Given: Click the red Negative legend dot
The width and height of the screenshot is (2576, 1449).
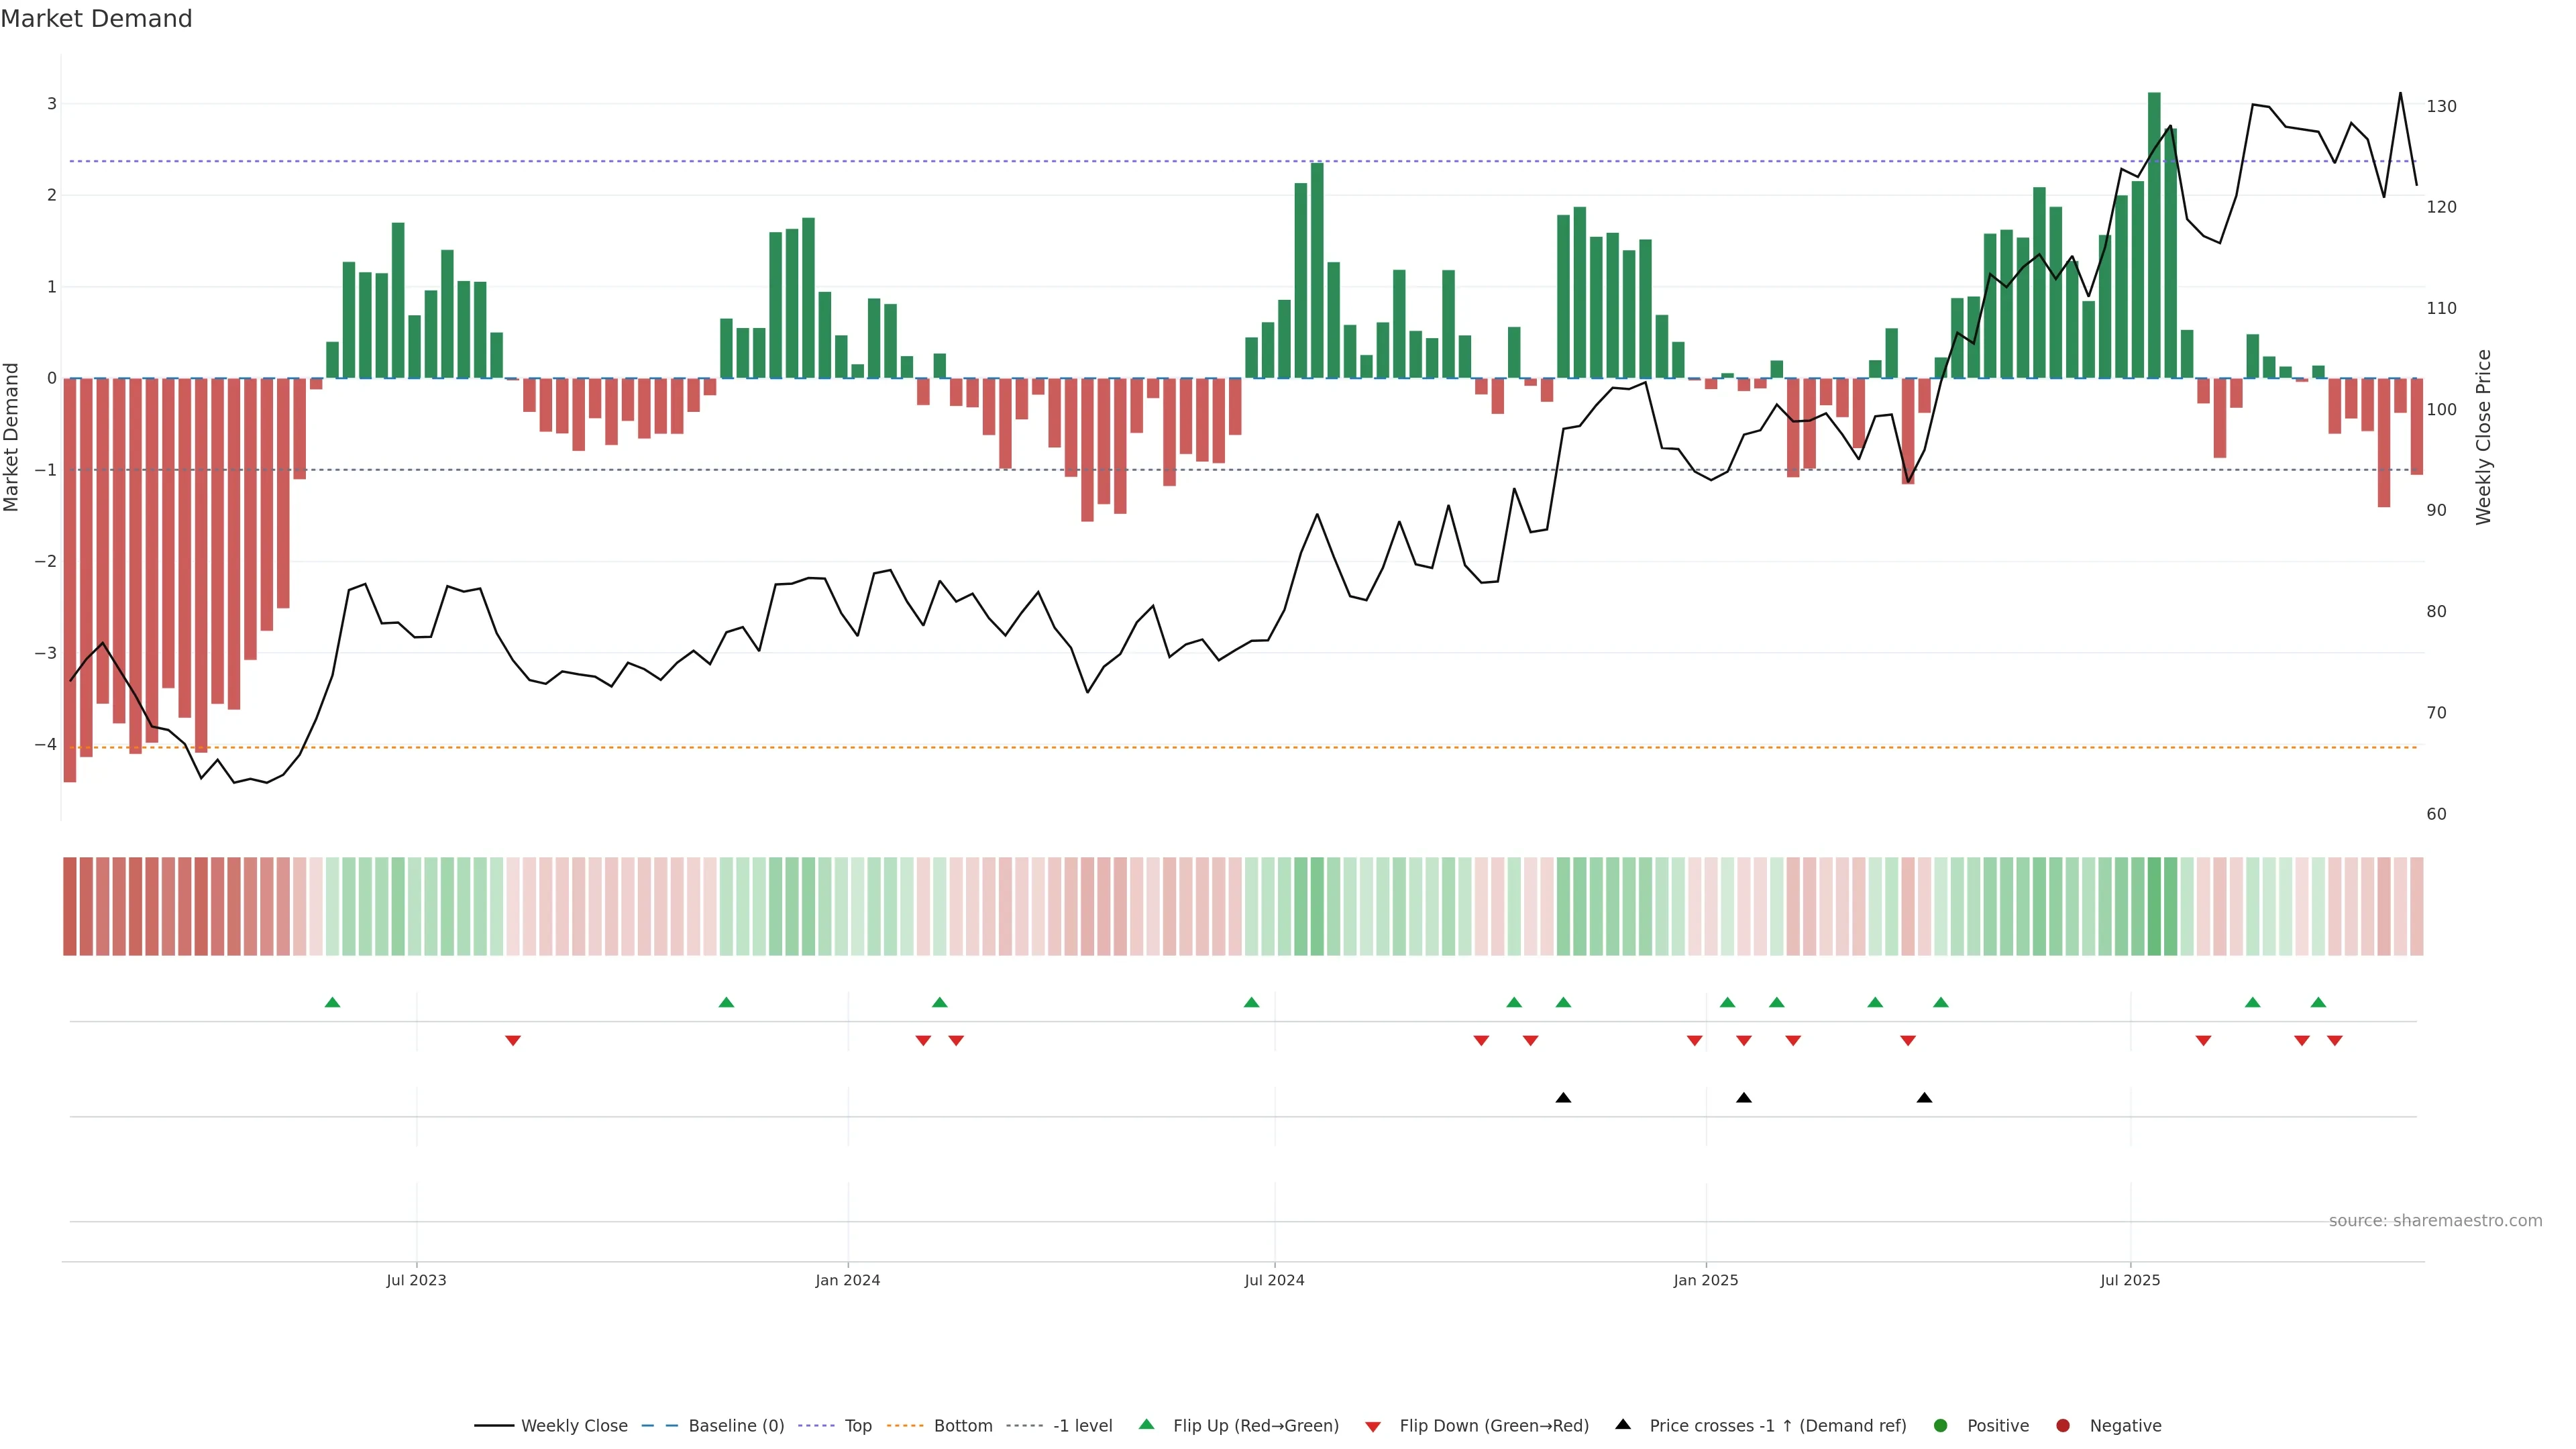Looking at the screenshot, I should tap(2063, 1426).
